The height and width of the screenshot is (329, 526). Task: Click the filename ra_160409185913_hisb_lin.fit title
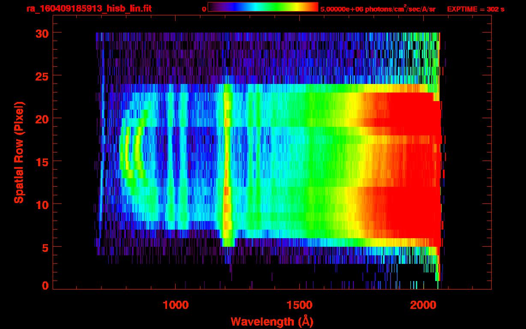point(89,9)
